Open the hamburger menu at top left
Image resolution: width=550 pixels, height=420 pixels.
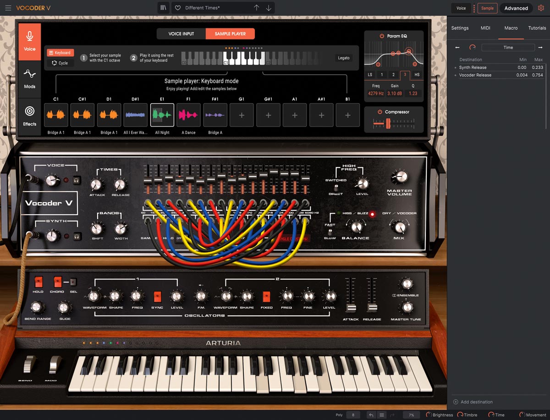coord(8,8)
